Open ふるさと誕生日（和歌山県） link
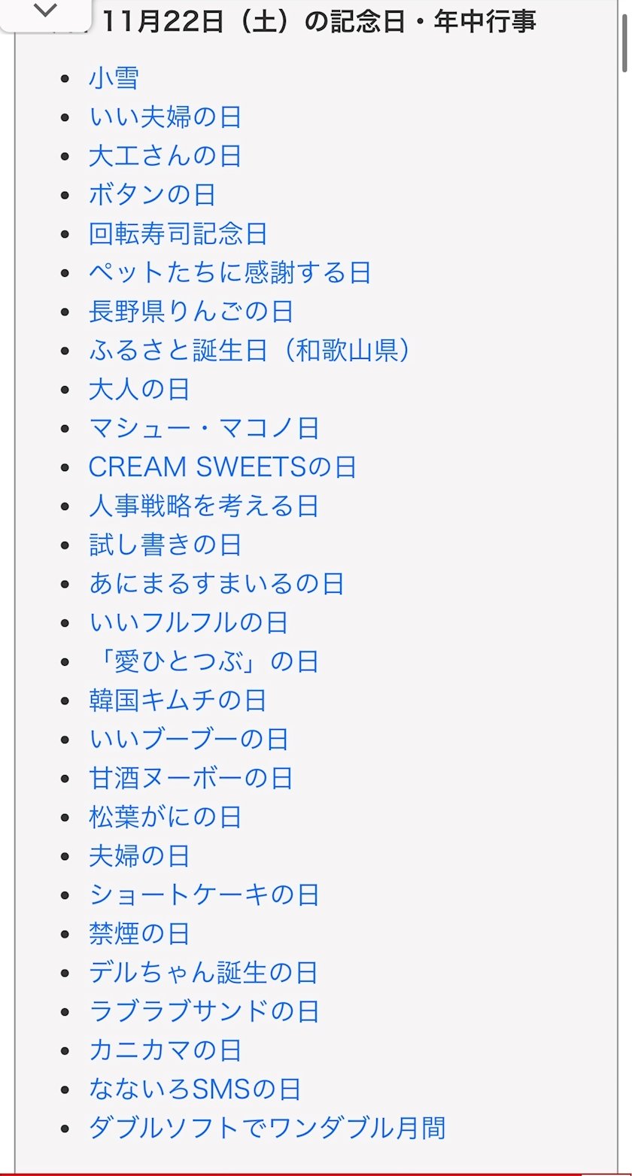This screenshot has width=632, height=1176. (x=249, y=351)
